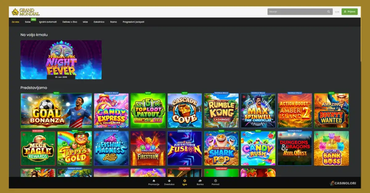
Task: Launch the Candy Express Gold Blitz game
Action: click(111, 111)
